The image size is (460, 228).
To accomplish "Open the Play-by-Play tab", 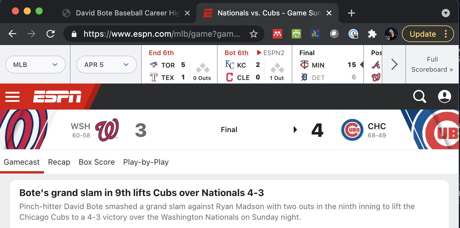I will click(146, 162).
